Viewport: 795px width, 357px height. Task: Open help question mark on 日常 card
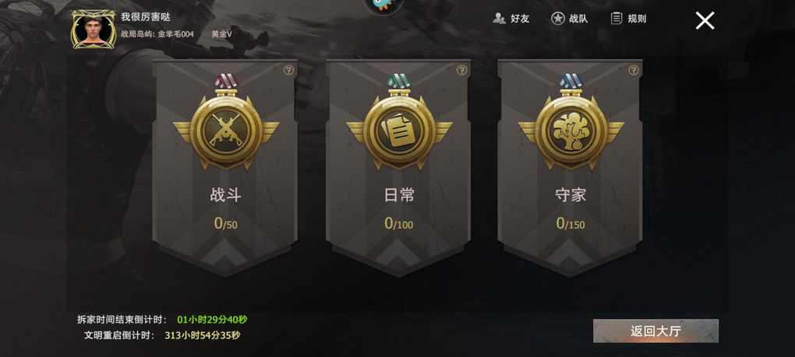(x=461, y=70)
